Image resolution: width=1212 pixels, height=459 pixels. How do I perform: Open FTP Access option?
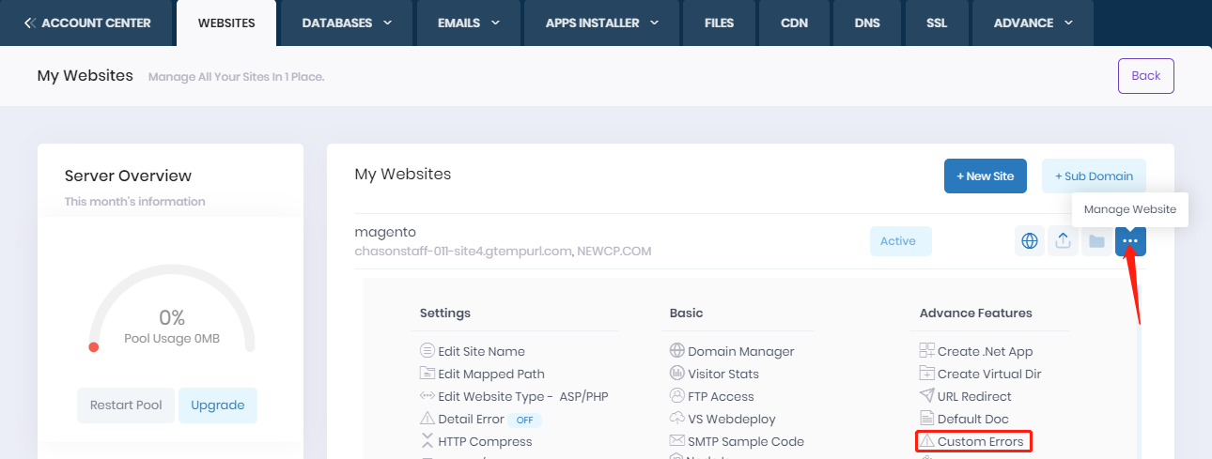click(721, 396)
